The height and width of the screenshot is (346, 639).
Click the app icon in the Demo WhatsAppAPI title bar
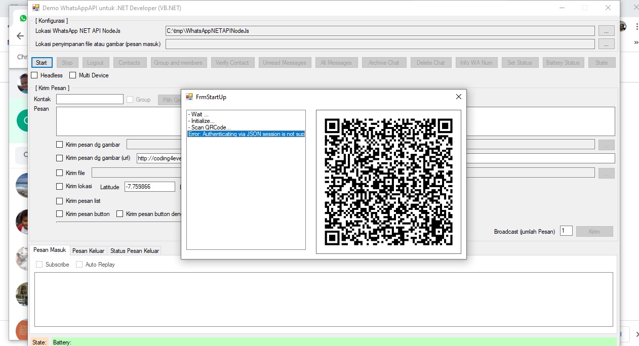click(35, 8)
